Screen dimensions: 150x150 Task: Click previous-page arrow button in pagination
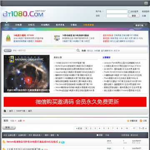[79, 128]
